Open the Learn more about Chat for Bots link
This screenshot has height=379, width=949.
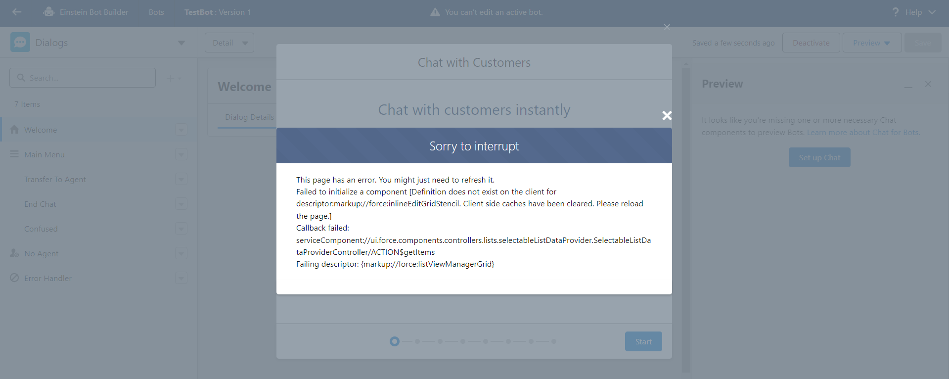click(x=862, y=132)
